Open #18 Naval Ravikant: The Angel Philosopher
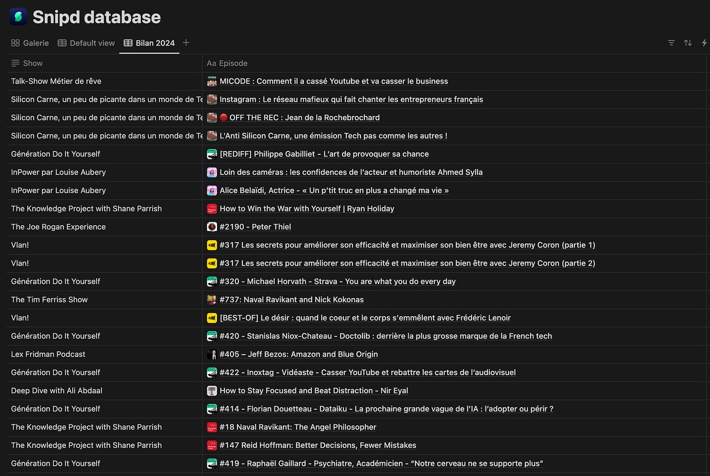Screen dimensions: 710x476 (298, 427)
